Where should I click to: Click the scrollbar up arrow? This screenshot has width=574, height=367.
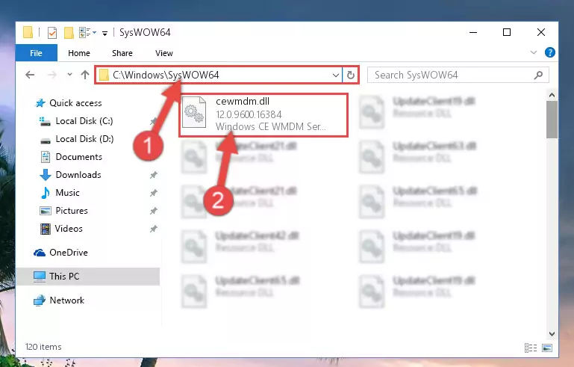pyautogui.click(x=552, y=96)
